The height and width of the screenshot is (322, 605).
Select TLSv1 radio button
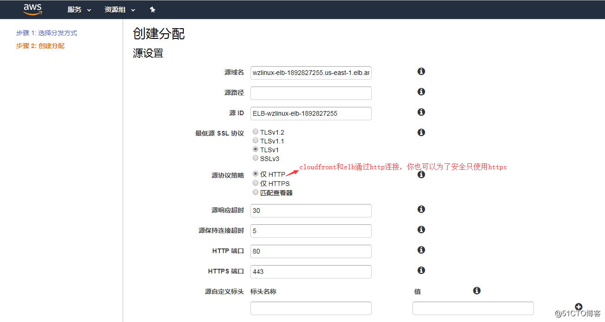[x=256, y=149]
